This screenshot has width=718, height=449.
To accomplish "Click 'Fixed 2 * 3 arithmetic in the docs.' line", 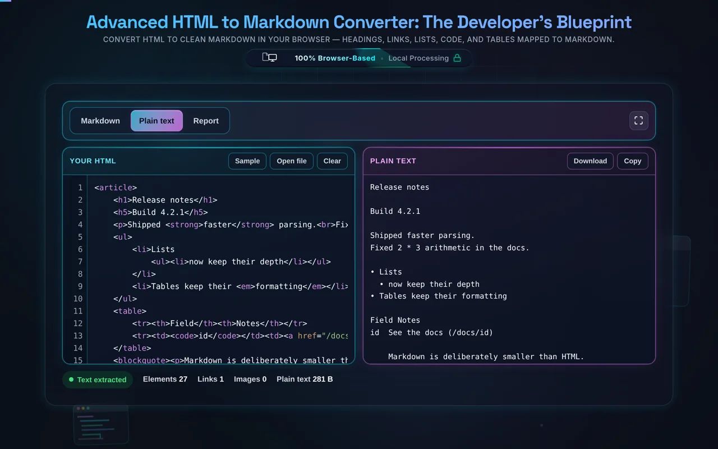I will point(449,248).
